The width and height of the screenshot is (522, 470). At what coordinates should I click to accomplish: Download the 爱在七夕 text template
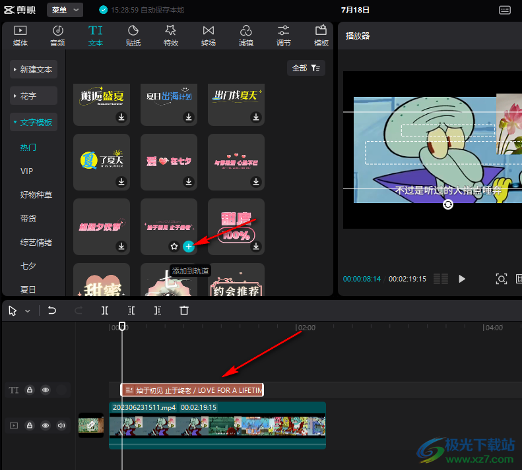(189, 182)
